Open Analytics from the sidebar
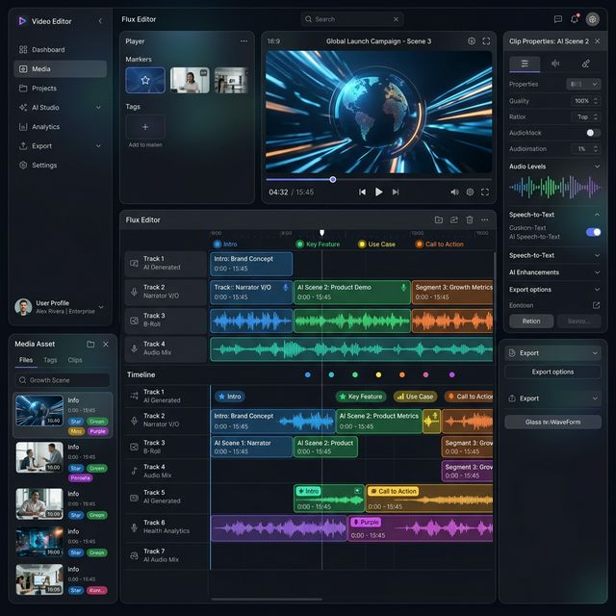The height and width of the screenshot is (616, 616). [x=45, y=127]
